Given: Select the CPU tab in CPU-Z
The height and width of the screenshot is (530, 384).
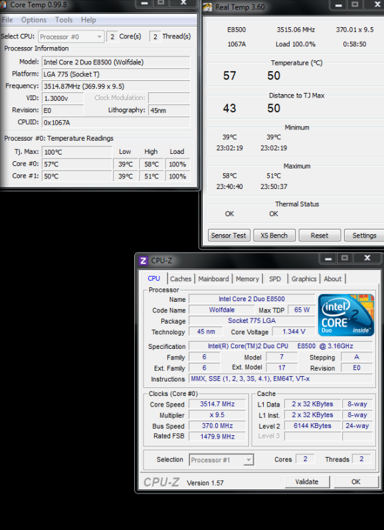Looking at the screenshot, I should (x=153, y=278).
